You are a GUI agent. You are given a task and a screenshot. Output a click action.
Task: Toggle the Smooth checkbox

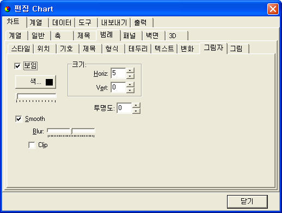pos(19,119)
